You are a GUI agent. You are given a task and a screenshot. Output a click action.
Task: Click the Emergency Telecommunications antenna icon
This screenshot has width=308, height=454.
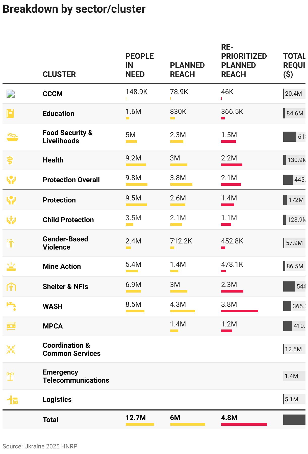coord(10,376)
